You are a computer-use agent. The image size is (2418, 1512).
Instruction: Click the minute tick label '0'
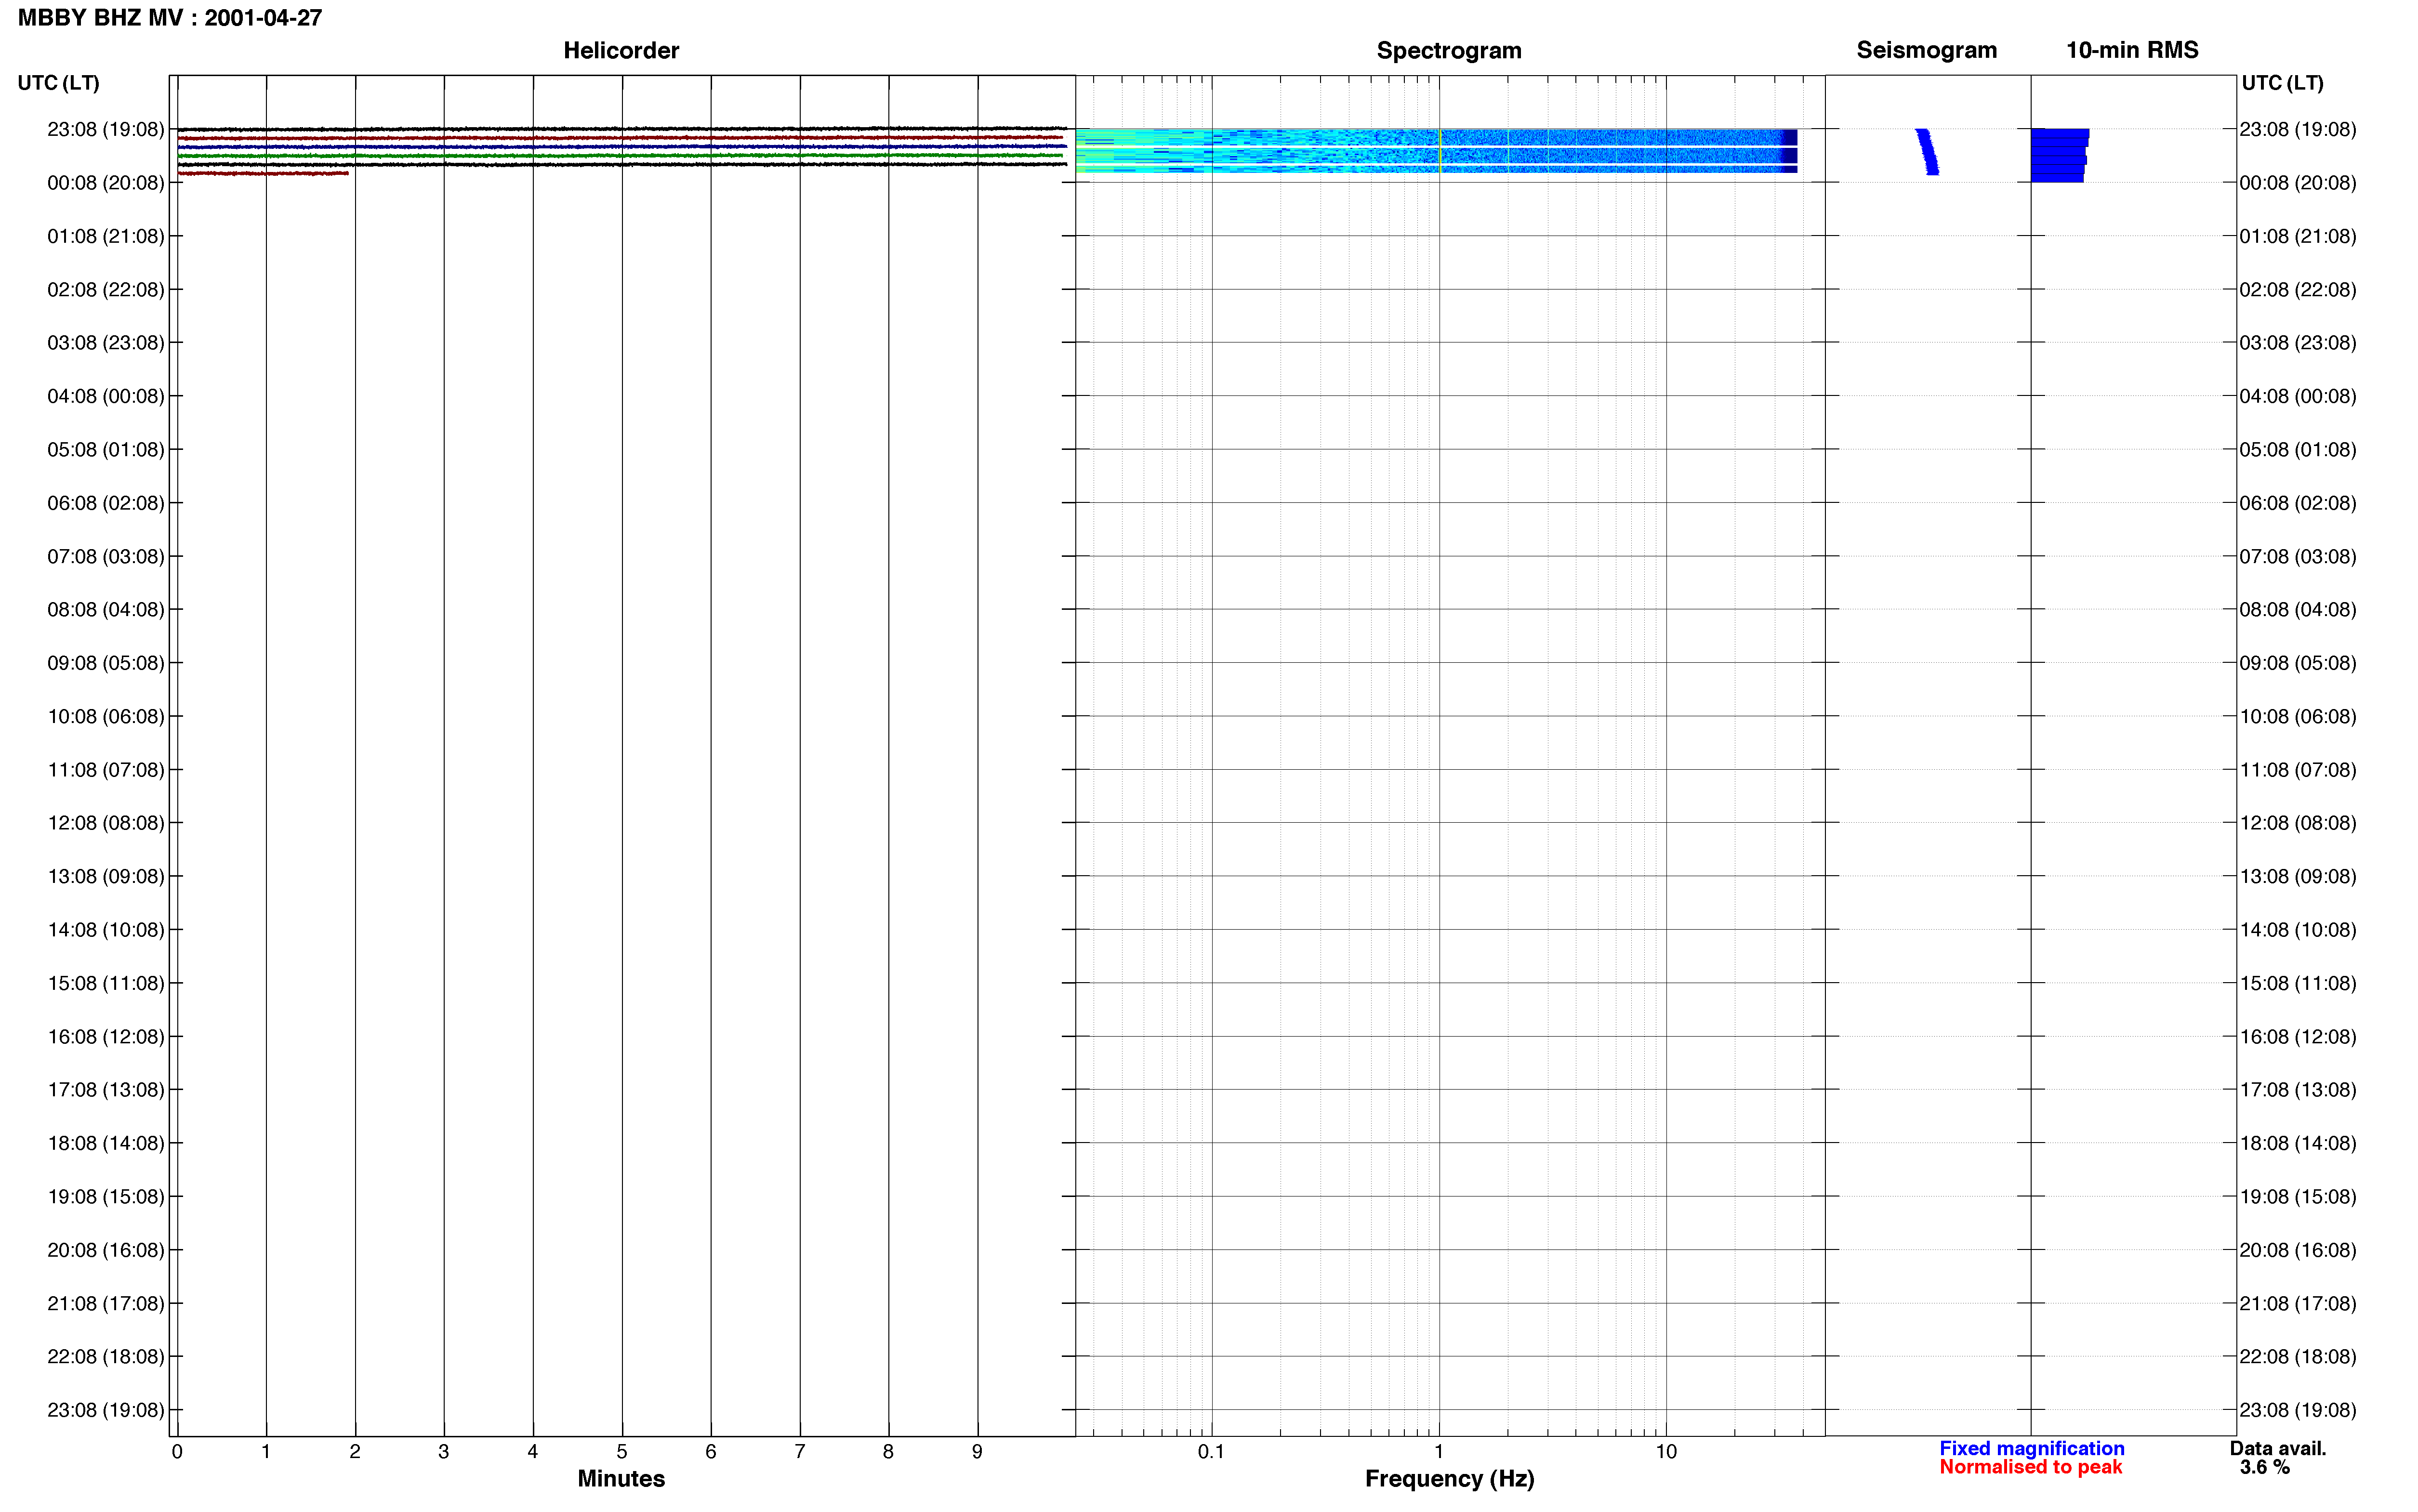tap(177, 1452)
